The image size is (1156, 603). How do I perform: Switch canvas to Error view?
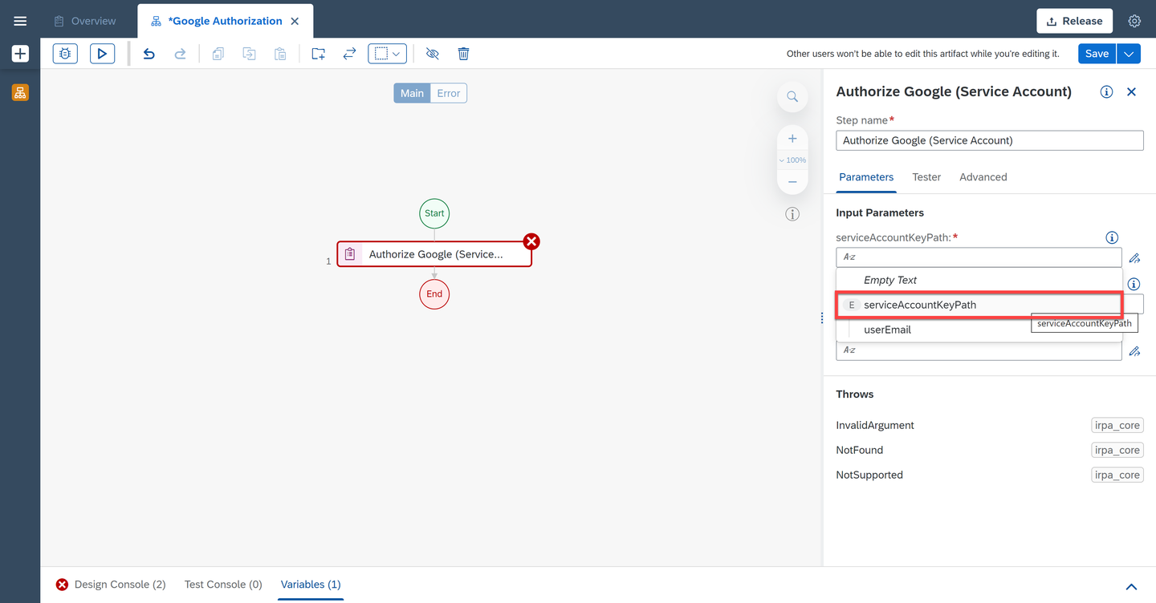coord(449,93)
